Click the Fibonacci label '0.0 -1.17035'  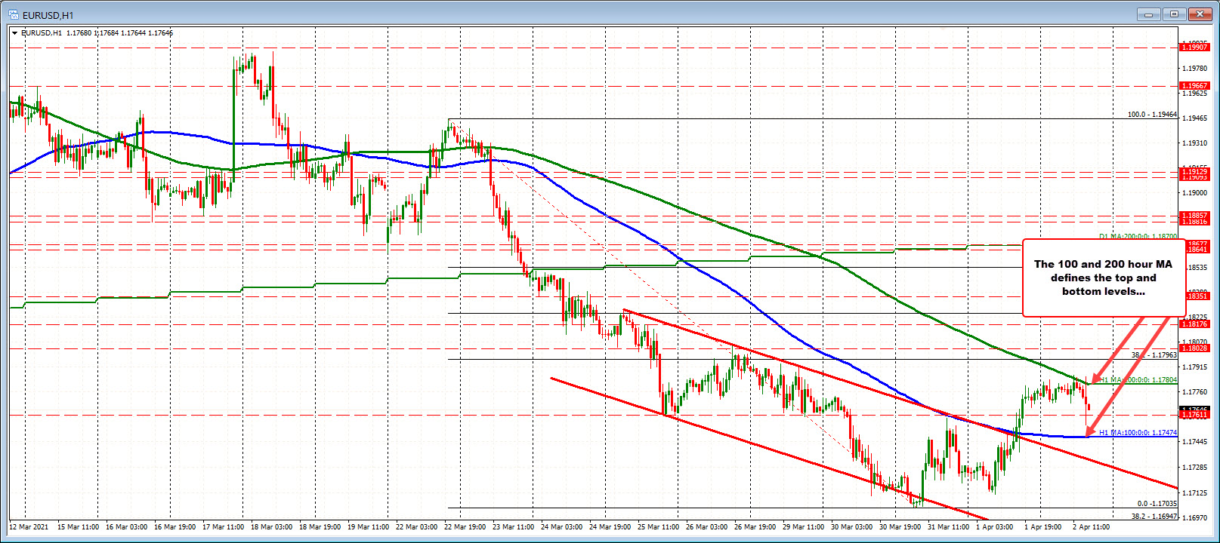1157,504
